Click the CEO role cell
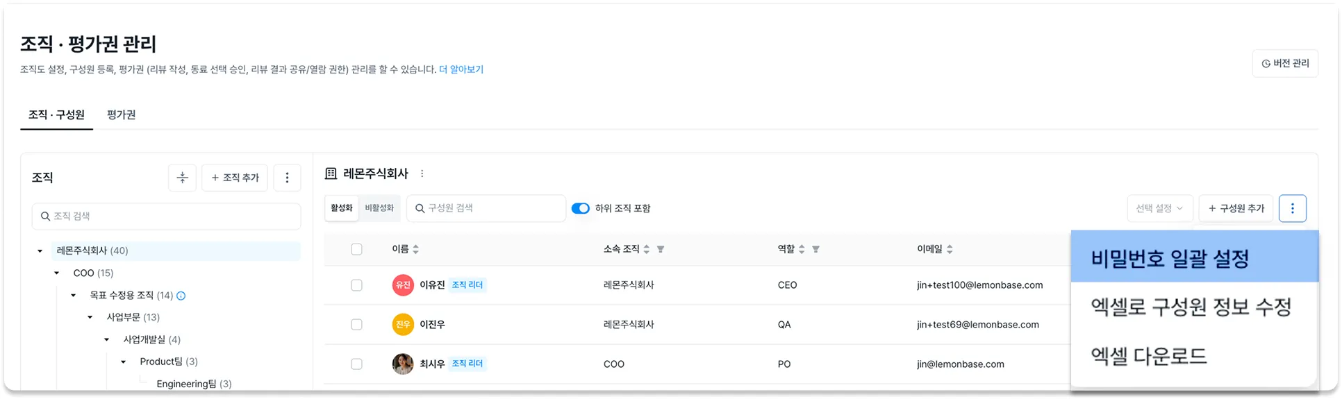This screenshot has height=399, width=1342. [787, 285]
